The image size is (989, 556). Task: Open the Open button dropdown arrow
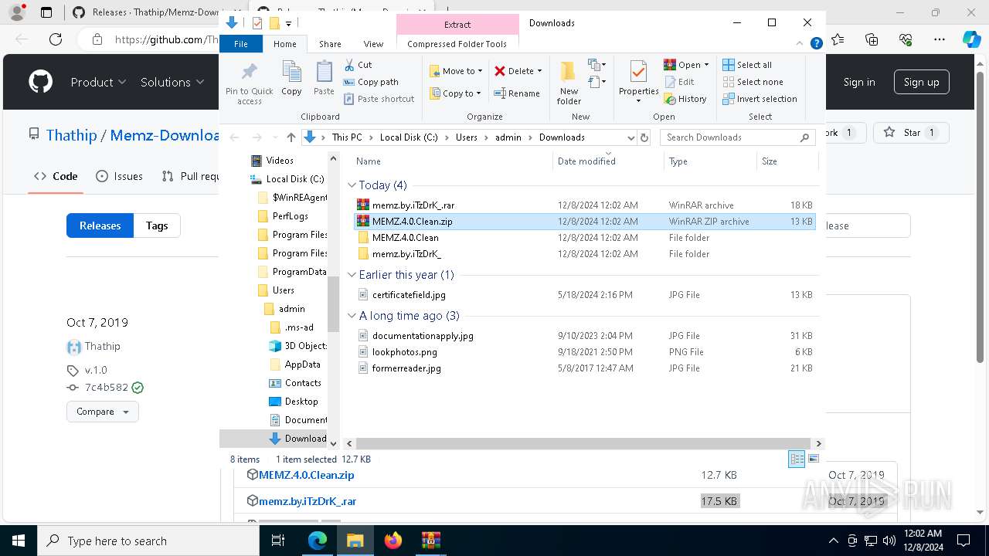click(x=706, y=65)
